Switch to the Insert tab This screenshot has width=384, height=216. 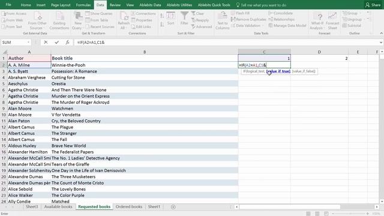point(41,5)
